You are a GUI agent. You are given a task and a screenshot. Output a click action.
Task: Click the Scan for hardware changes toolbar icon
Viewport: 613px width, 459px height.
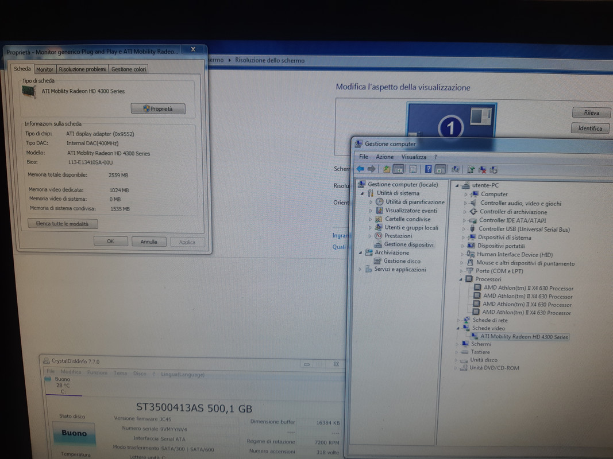click(x=456, y=169)
